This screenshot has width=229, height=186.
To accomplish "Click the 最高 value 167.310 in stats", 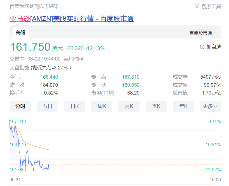I will coord(131,77).
